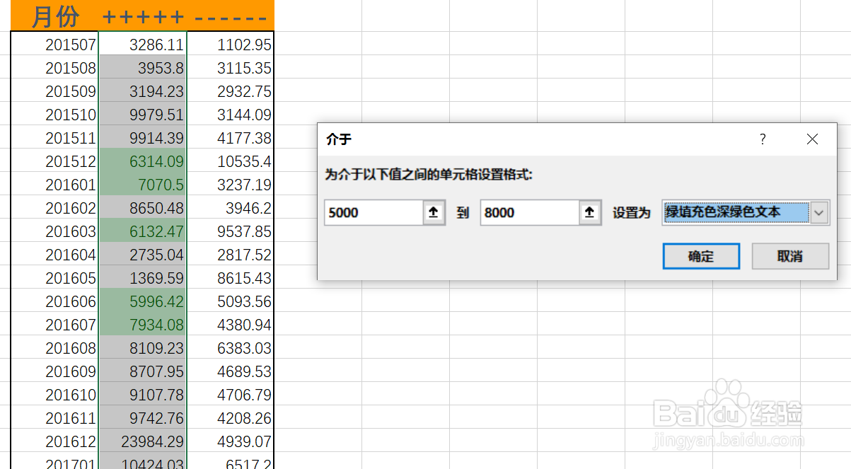Select the cell containing 23984.29

(143, 441)
